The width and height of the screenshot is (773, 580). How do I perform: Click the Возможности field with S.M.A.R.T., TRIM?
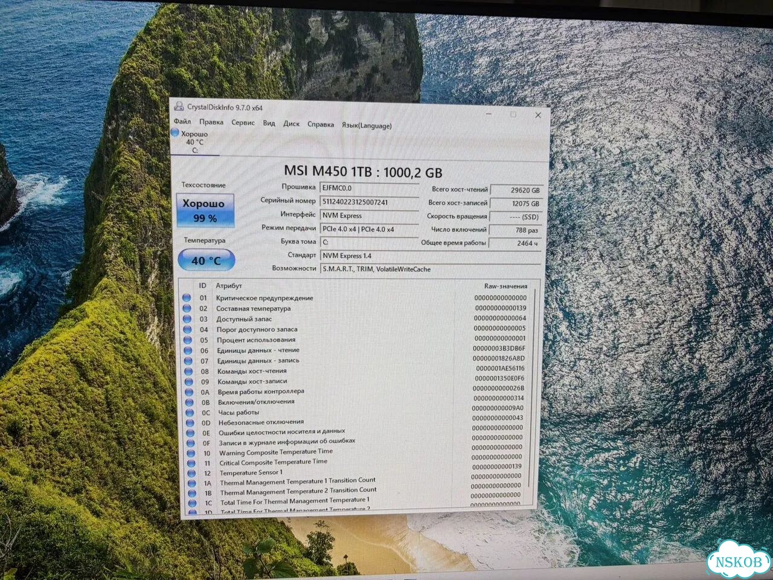pos(431,269)
